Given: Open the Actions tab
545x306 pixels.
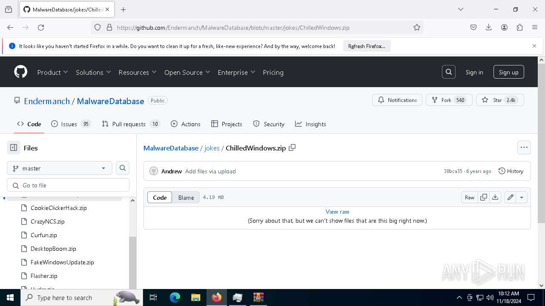Looking at the screenshot, I should (x=186, y=124).
